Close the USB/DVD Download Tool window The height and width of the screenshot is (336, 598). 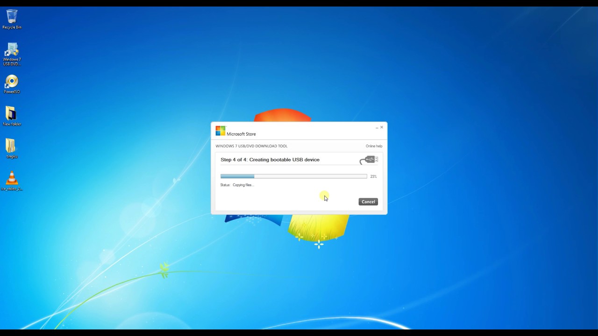click(x=382, y=127)
